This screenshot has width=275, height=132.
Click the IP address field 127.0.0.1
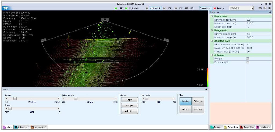tap(240, 8)
